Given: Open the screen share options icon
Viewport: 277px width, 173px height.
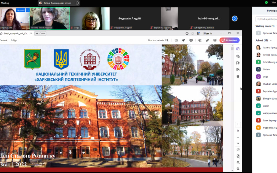Looking at the screenshot, I should click(x=77, y=3).
